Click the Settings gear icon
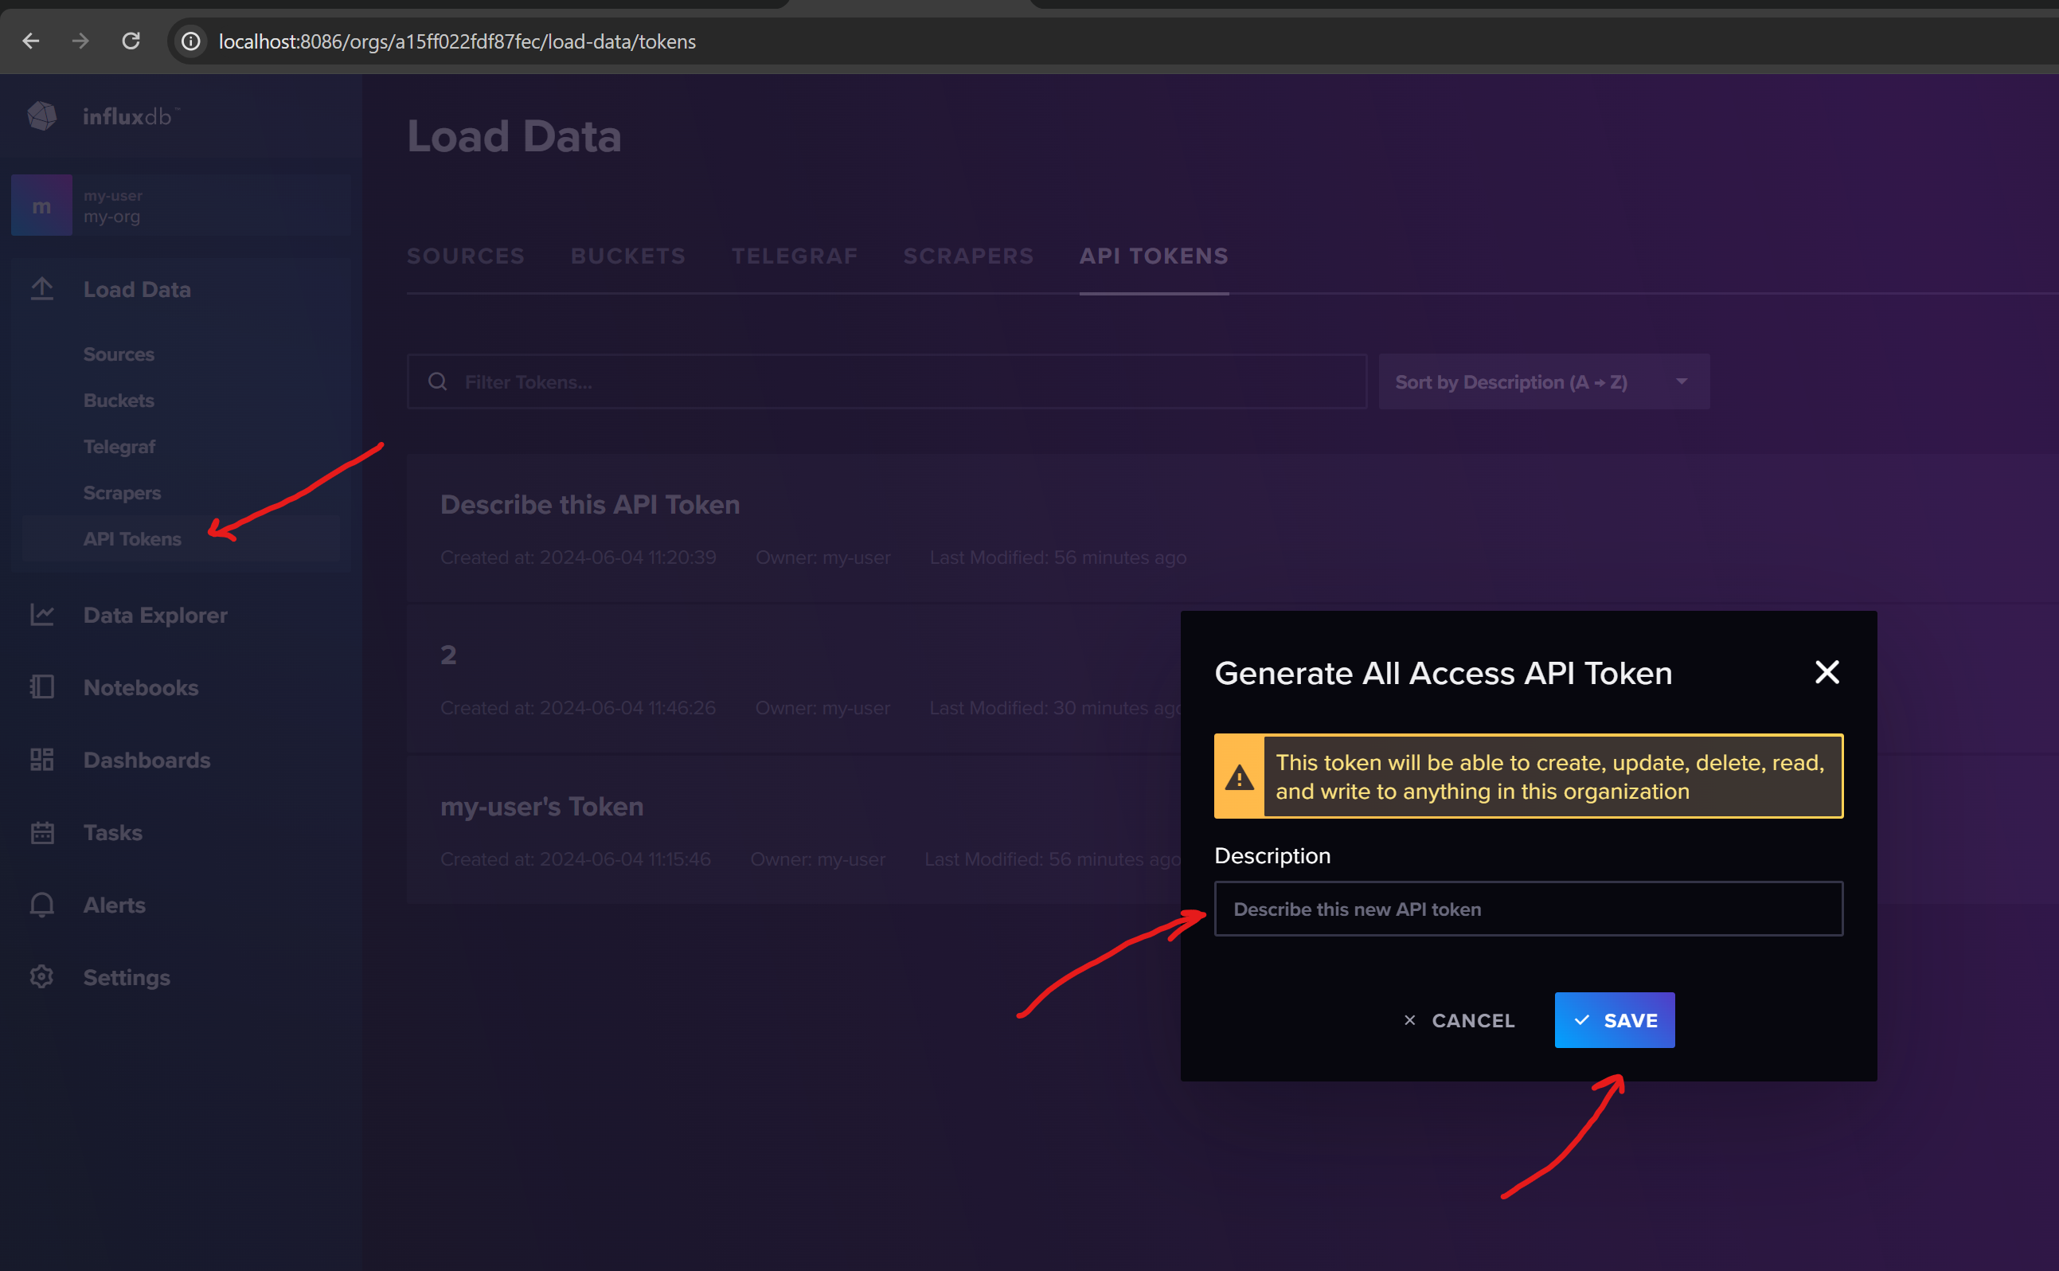This screenshot has height=1271, width=2059. point(42,977)
